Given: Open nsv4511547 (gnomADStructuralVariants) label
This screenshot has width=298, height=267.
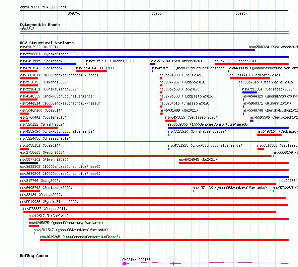Looking at the screenshot, I should click(x=71, y=230).
